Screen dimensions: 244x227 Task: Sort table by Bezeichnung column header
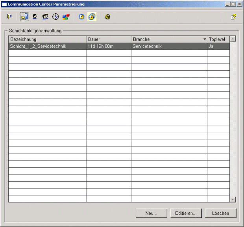pyautogui.click(x=47, y=39)
